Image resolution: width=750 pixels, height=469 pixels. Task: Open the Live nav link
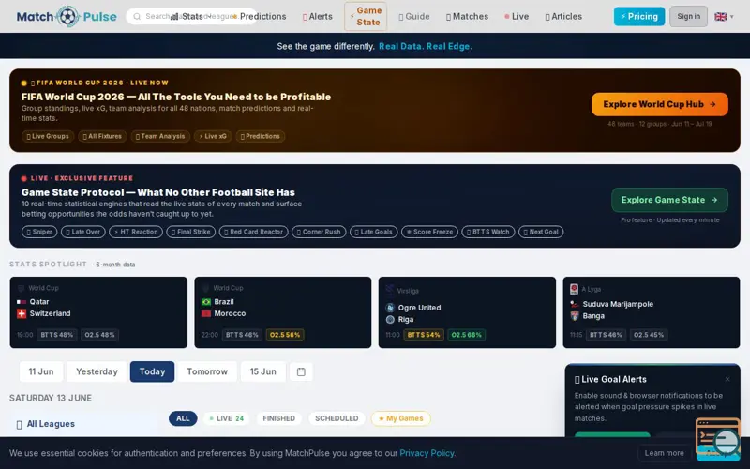click(517, 17)
